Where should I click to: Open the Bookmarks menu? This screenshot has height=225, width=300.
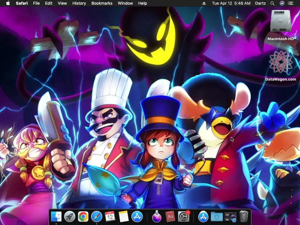click(x=102, y=3)
